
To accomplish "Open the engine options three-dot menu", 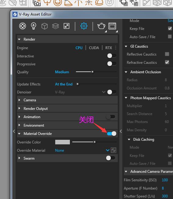I will point(116,48).
